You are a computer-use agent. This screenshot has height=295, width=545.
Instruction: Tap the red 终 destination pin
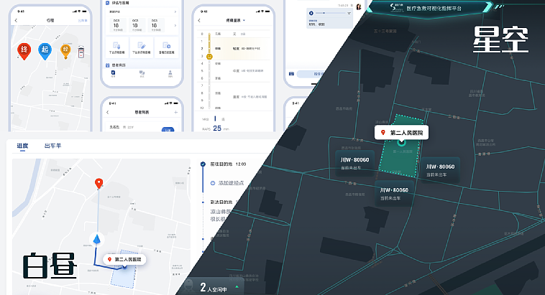(24, 51)
